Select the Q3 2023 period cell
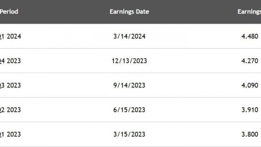The image size is (261, 147). 10,85
